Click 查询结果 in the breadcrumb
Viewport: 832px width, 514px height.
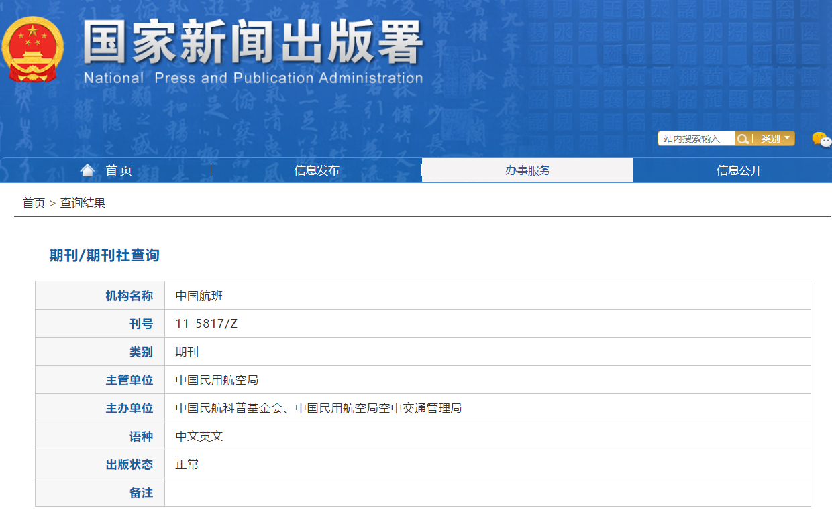83,203
